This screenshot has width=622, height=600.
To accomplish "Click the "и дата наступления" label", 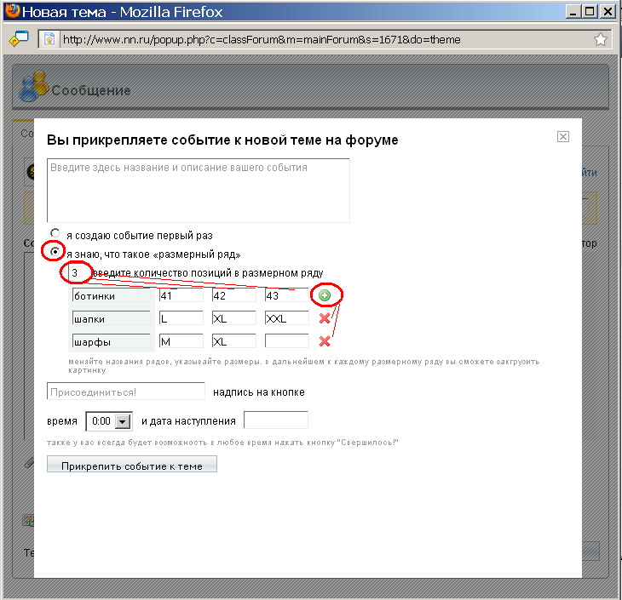I will tap(188, 421).
